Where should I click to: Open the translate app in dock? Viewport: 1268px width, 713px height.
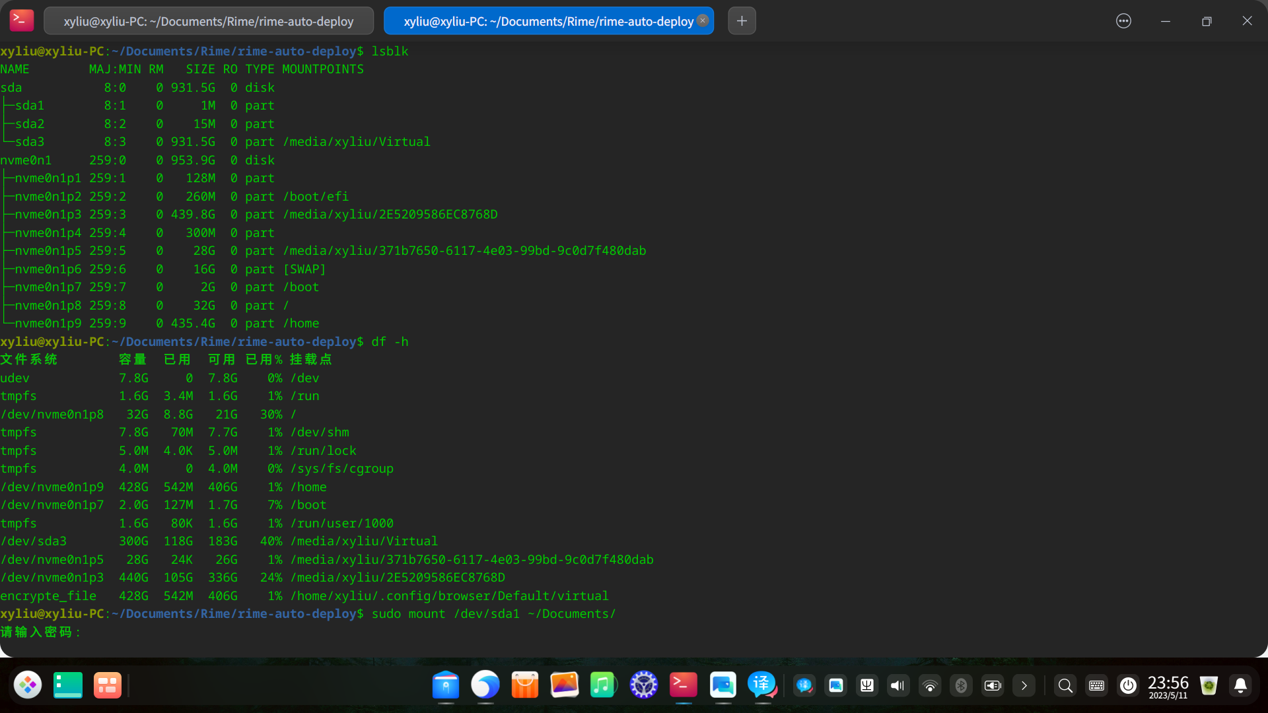761,685
